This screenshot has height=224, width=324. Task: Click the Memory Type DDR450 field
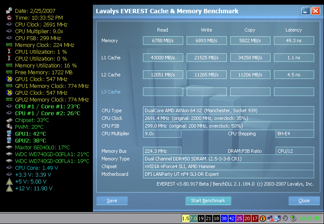(228, 159)
